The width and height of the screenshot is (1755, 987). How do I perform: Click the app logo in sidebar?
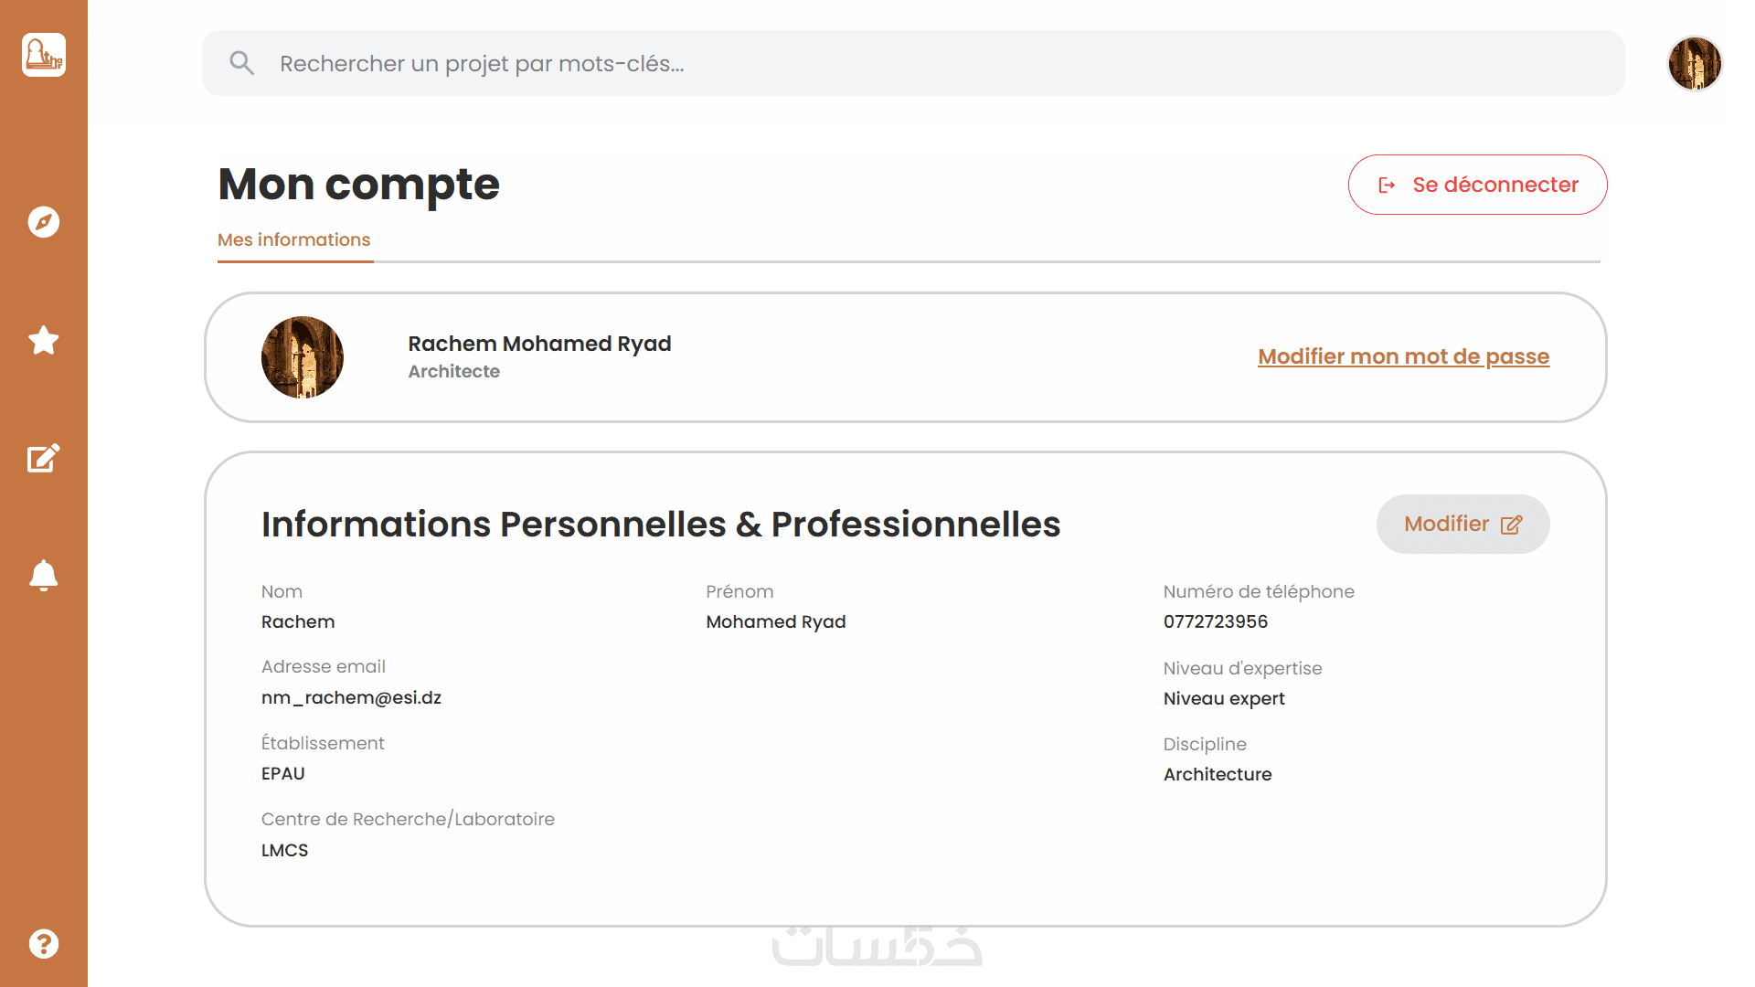[44, 55]
